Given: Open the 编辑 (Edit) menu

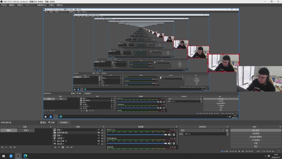Looking at the screenshot, I should tap(12, 5).
